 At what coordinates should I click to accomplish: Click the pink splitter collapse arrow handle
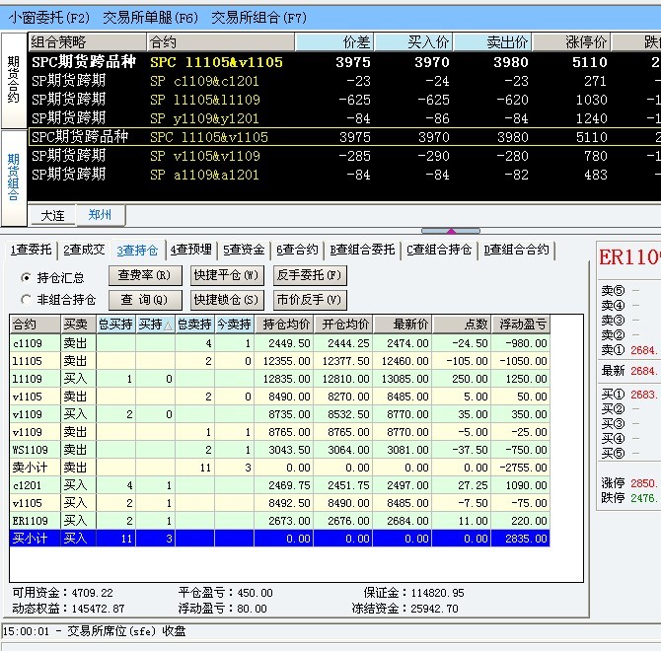click(451, 231)
